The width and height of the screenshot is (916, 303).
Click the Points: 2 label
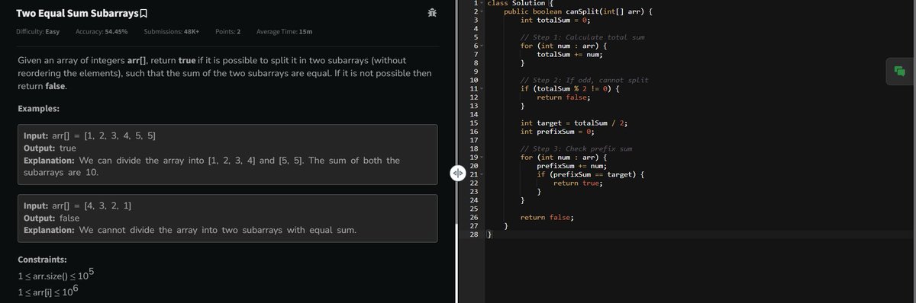point(228,31)
